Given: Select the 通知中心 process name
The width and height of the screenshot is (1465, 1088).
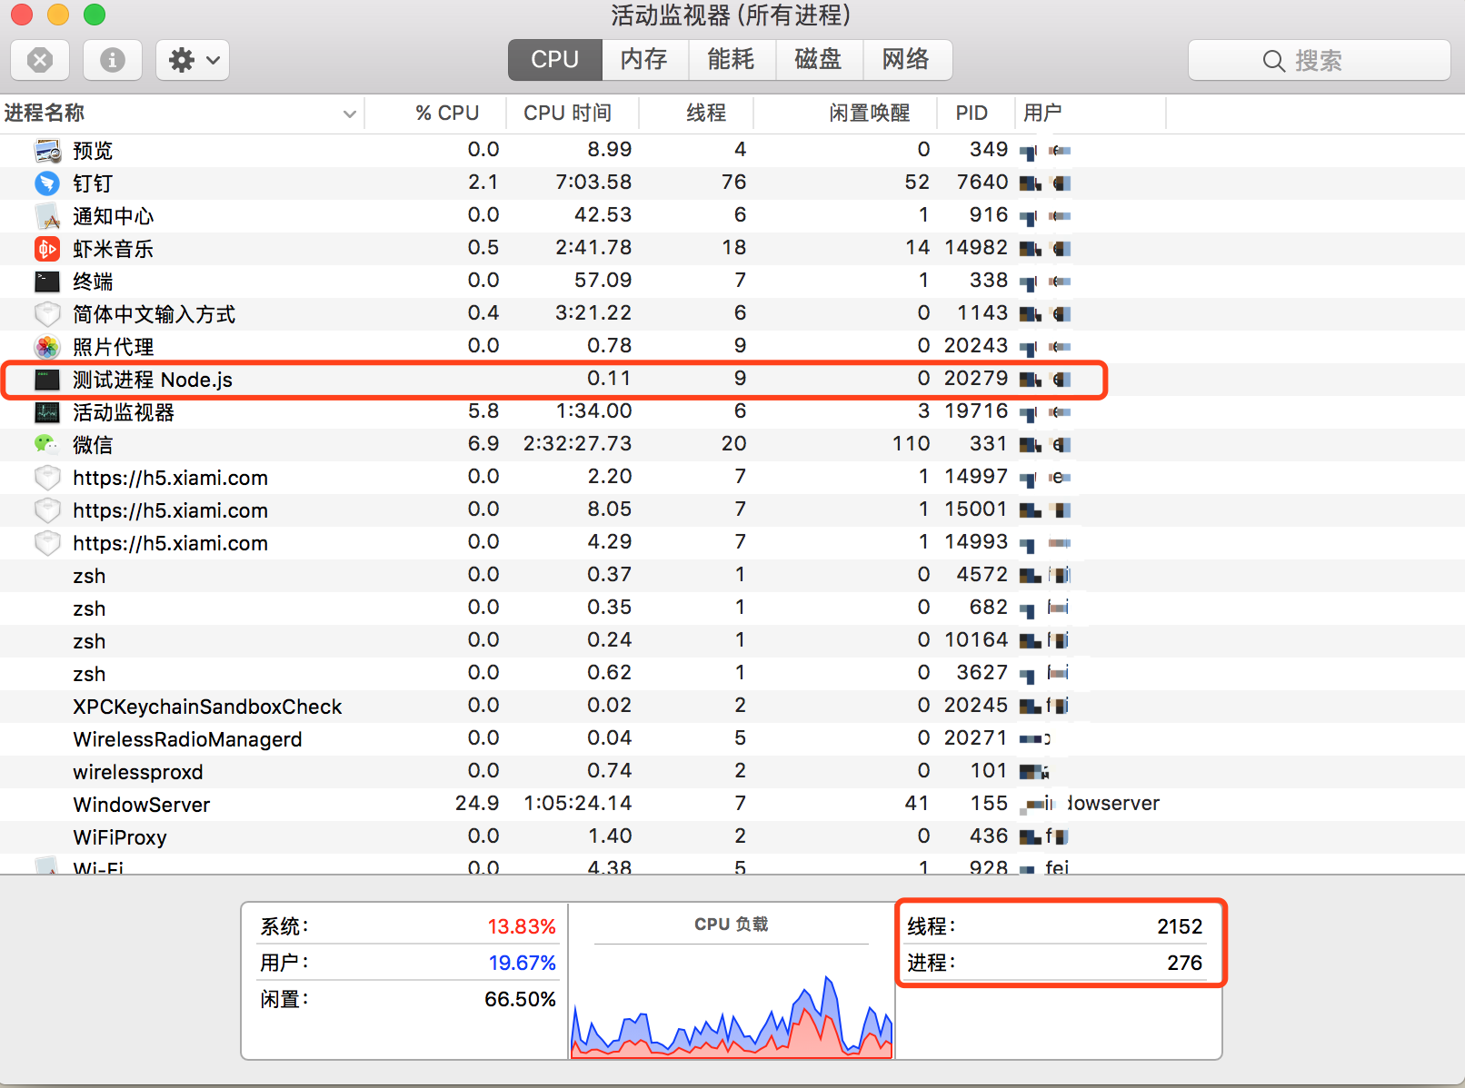Looking at the screenshot, I should pos(114,216).
